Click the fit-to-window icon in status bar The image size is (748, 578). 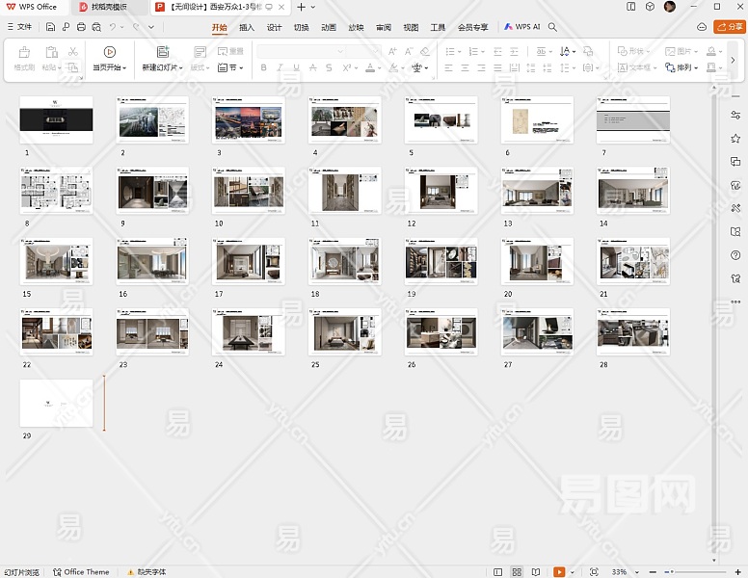(x=594, y=572)
